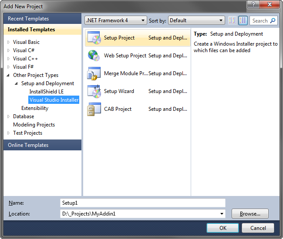The width and height of the screenshot is (283, 239).
Task: Click the Search templates box
Action: pos(263,20)
